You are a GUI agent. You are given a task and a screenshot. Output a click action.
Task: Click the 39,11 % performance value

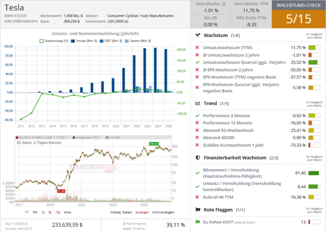tap(176, 225)
